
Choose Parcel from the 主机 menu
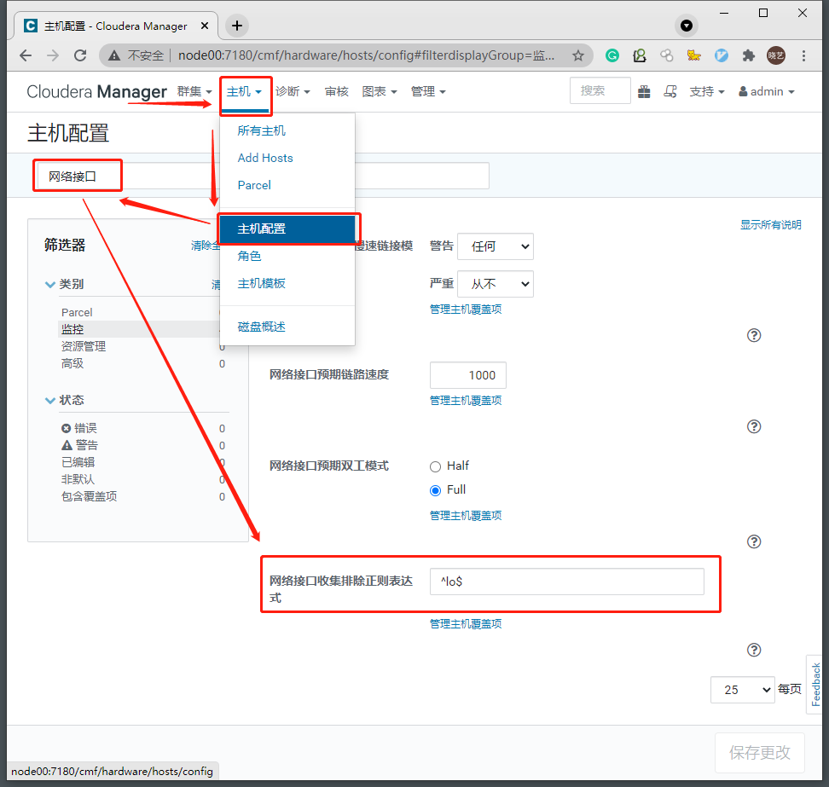pos(254,185)
